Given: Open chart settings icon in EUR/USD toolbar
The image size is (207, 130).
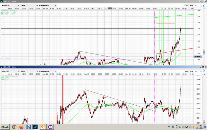Looking at the screenshot, I should pos(201,6).
